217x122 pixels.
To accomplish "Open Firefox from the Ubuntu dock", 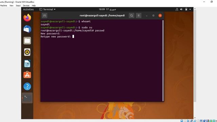I will [27, 18].
